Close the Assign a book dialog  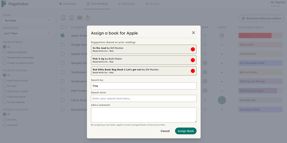pos(194,33)
